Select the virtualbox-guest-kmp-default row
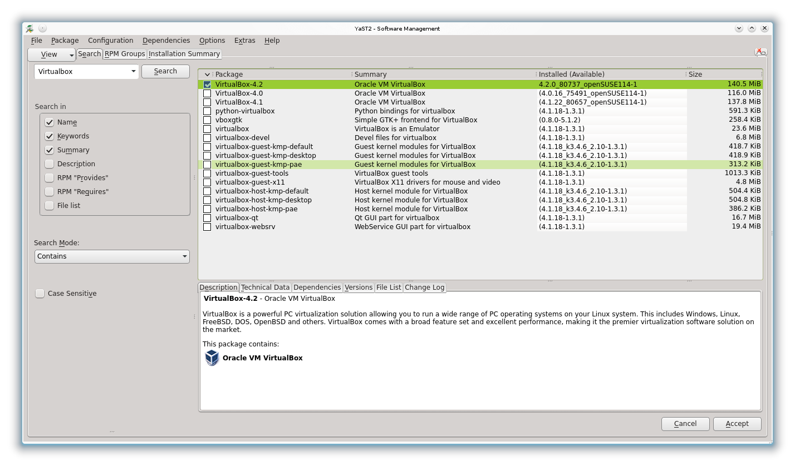Screen dimensions: 795x466 (480, 147)
